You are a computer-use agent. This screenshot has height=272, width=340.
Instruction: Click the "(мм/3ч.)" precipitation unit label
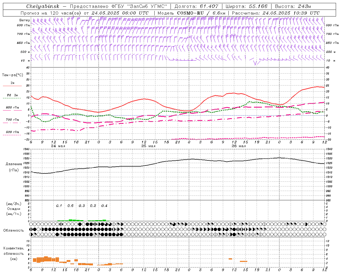click(14, 204)
